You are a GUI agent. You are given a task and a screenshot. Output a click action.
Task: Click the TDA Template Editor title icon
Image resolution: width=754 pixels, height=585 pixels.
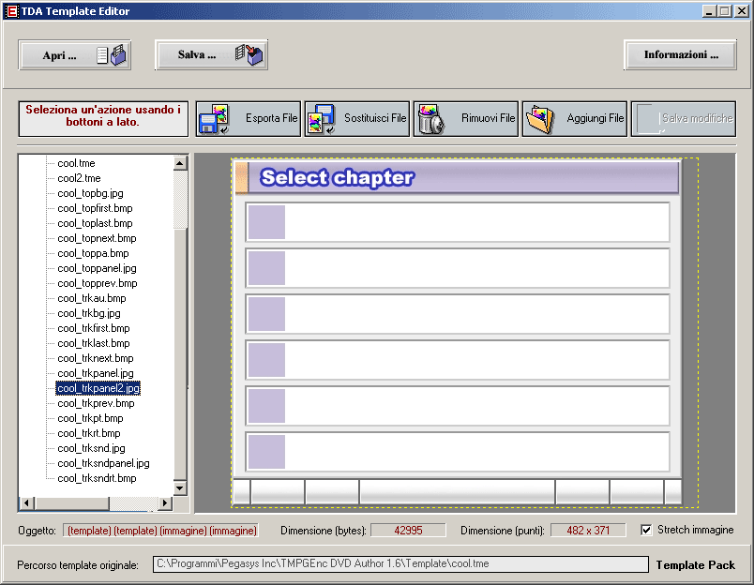click(x=12, y=11)
